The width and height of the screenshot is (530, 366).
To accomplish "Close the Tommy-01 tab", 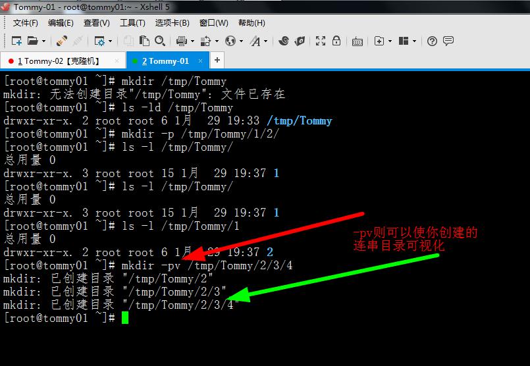I will pos(200,61).
